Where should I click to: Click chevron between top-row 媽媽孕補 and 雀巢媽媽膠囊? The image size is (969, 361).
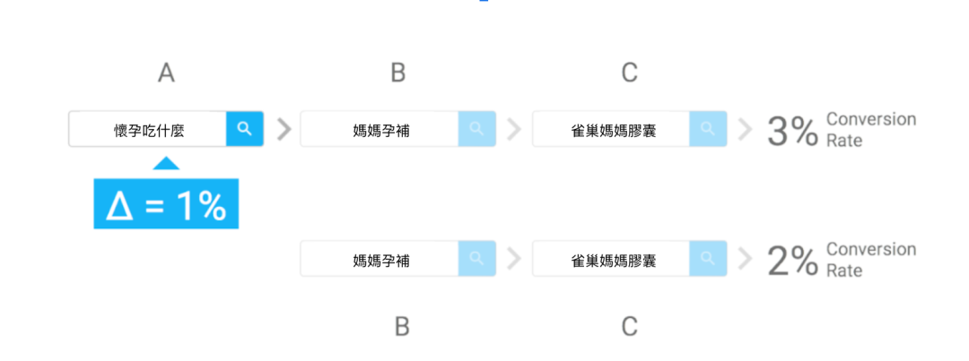pos(514,130)
